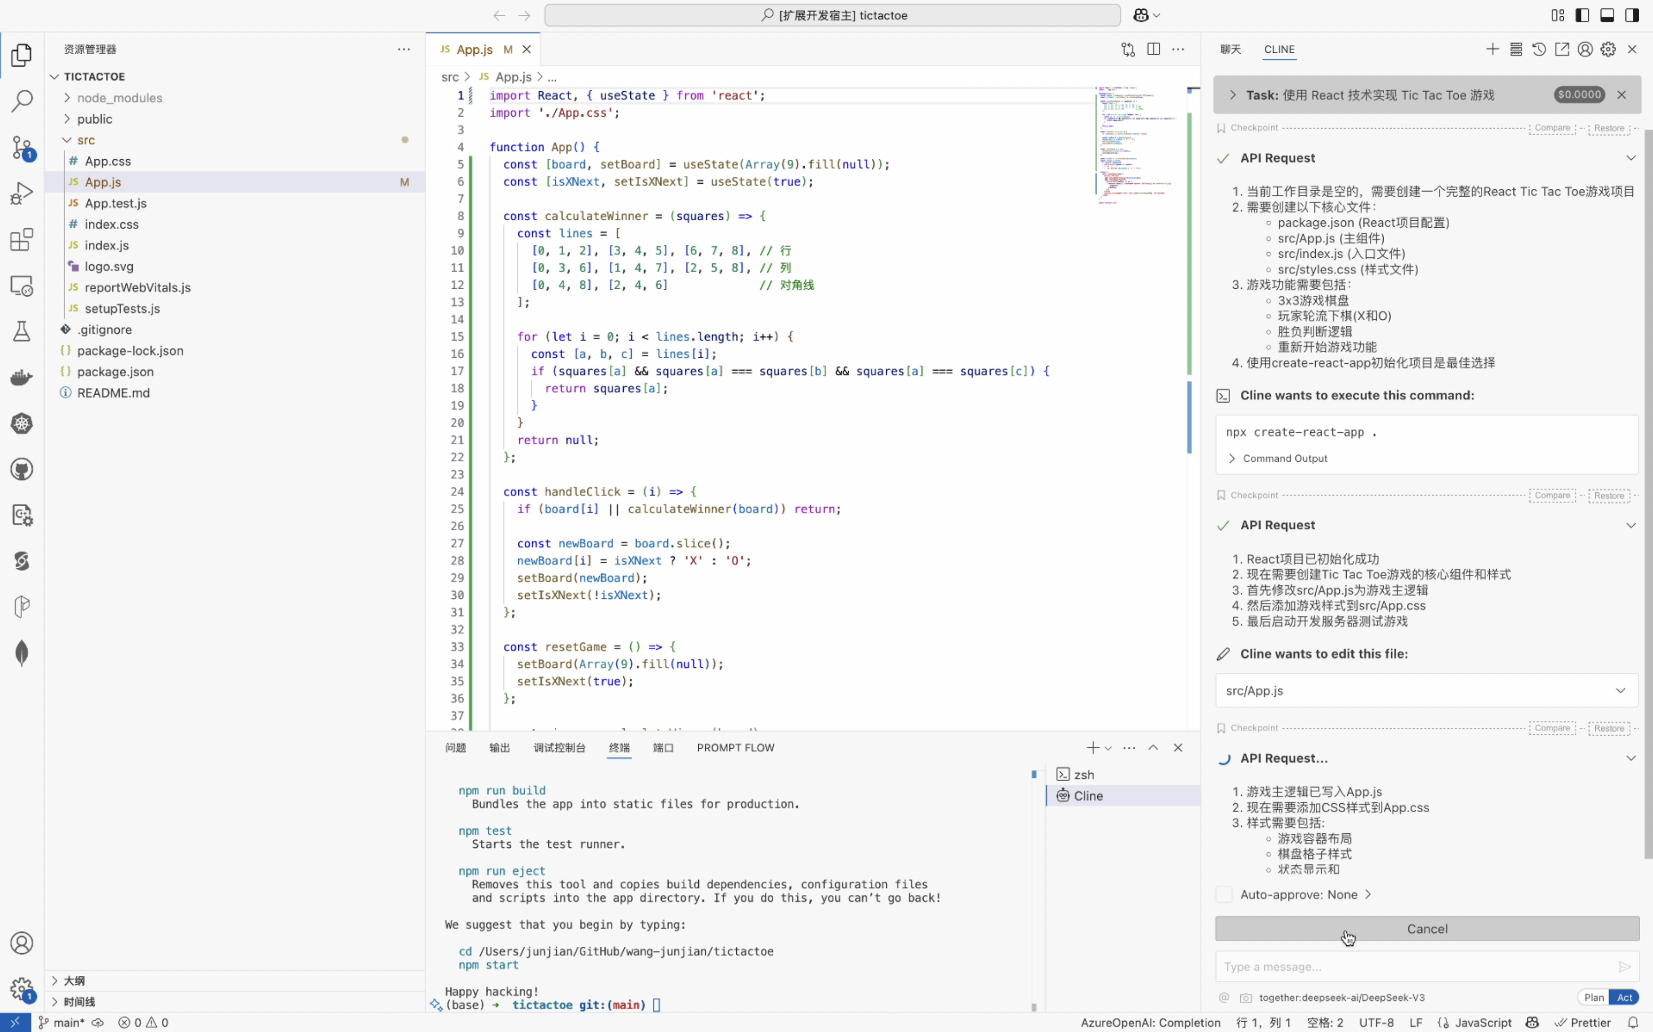1653x1032 pixels.
Task: Cancel the running API request
Action: [1426, 928]
